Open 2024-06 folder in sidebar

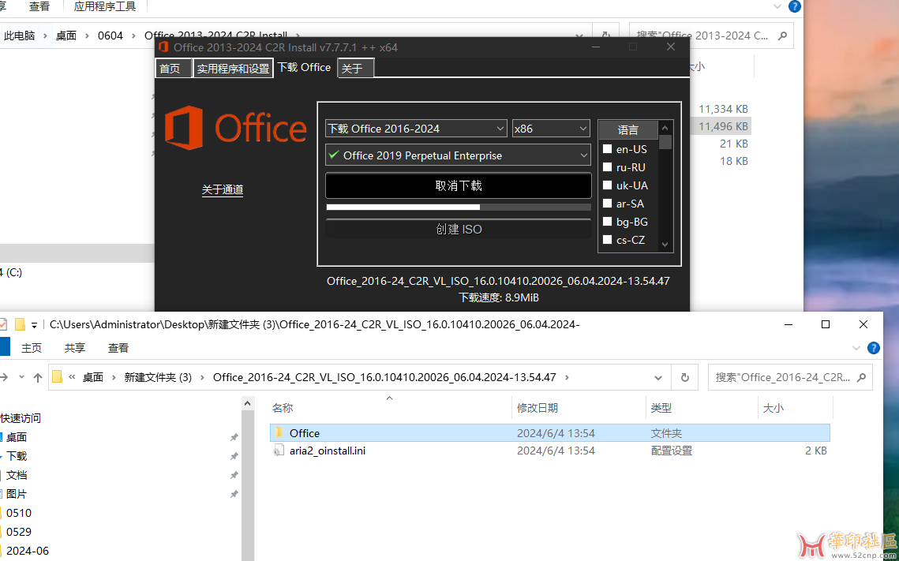[28, 551]
